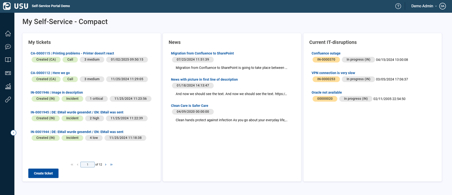Open ticket IN-0001946 Image in description
The image size is (452, 195).
point(56,93)
